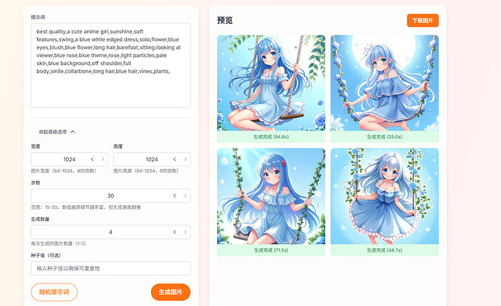Decrease the 宽度 width value arrow
Image resolution: width=501 pixels, height=306 pixels.
92,160
